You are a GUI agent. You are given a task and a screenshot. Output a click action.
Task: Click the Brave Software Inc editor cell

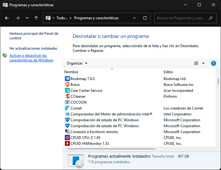178,84
